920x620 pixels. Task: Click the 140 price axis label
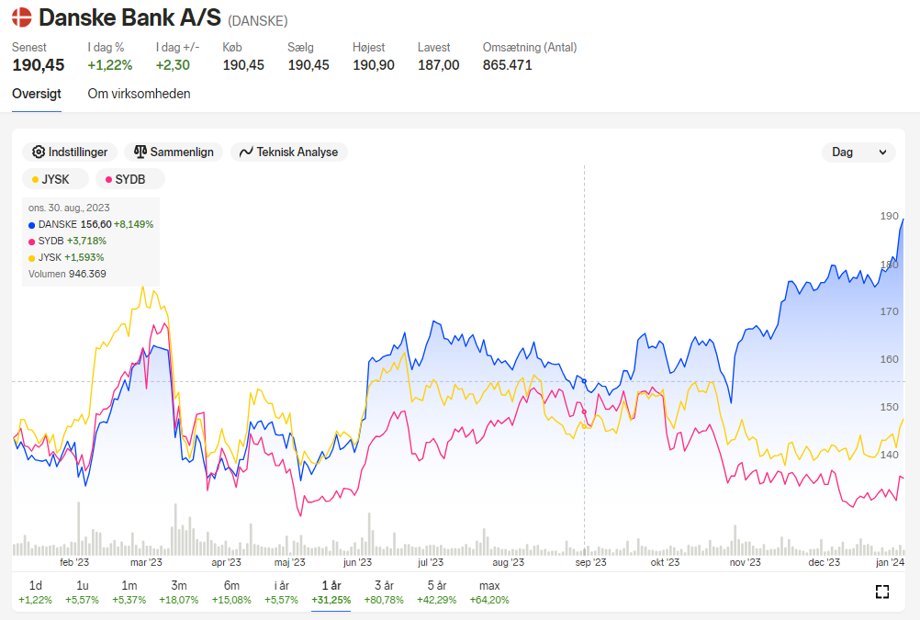889,455
